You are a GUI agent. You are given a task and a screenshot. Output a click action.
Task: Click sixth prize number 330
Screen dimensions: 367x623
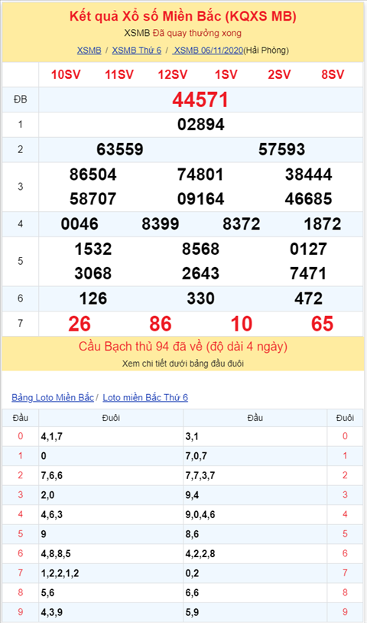pos(200,298)
